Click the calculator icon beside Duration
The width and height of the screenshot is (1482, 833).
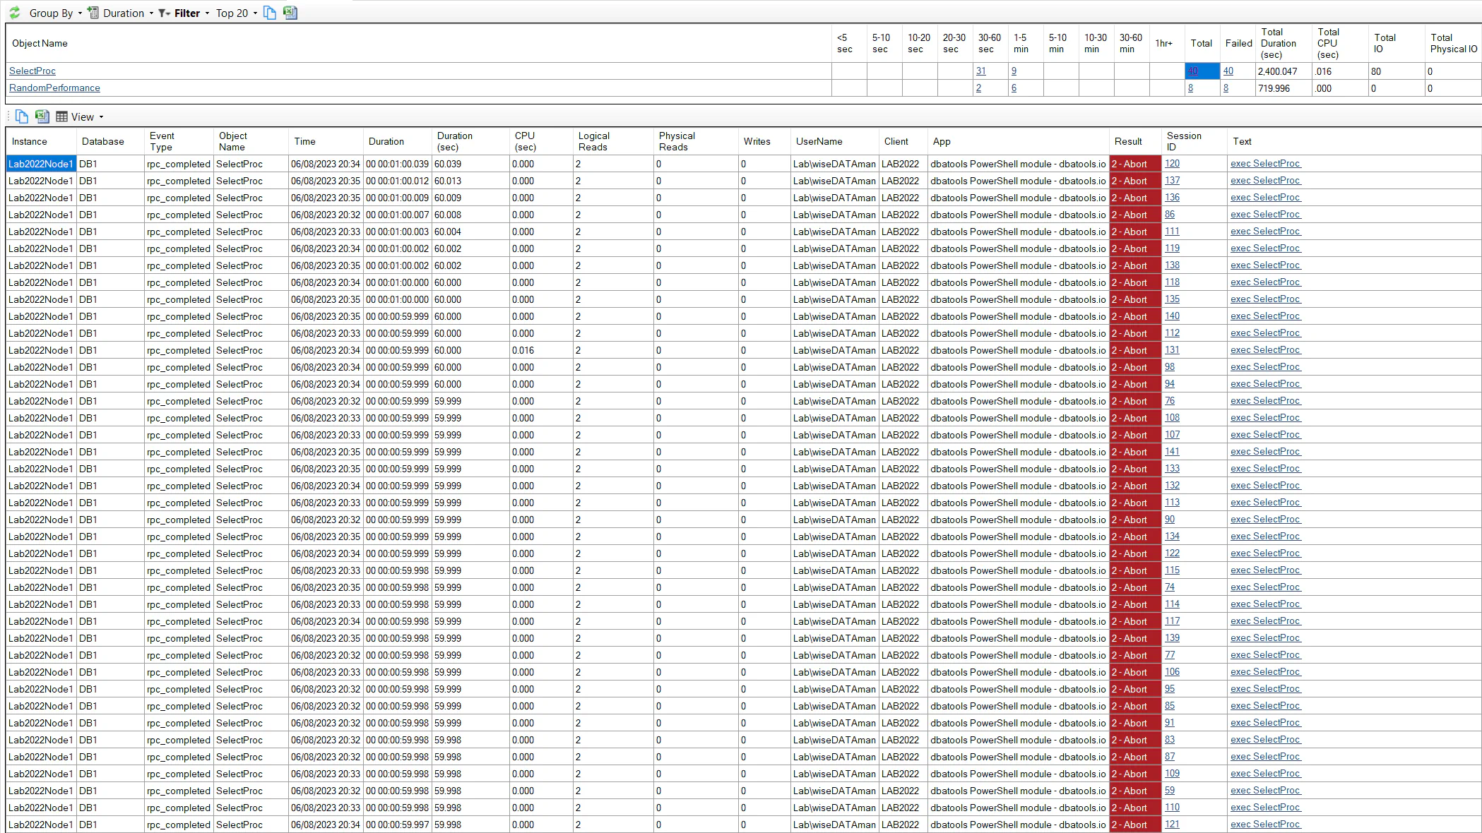[x=93, y=13]
